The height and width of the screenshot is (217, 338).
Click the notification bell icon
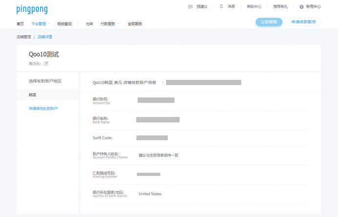click(221, 6)
